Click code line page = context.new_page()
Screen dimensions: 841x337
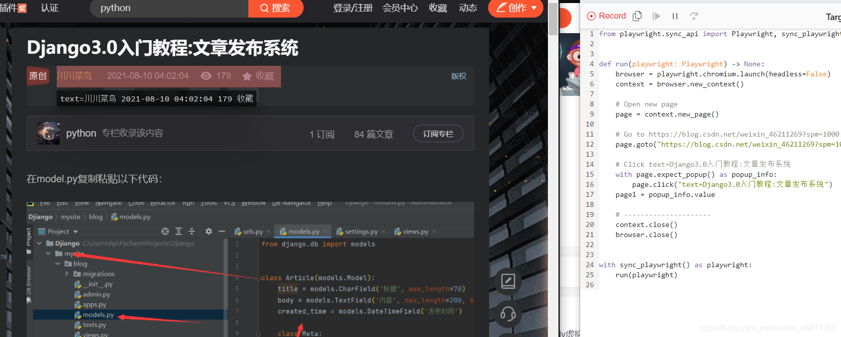[x=667, y=114]
